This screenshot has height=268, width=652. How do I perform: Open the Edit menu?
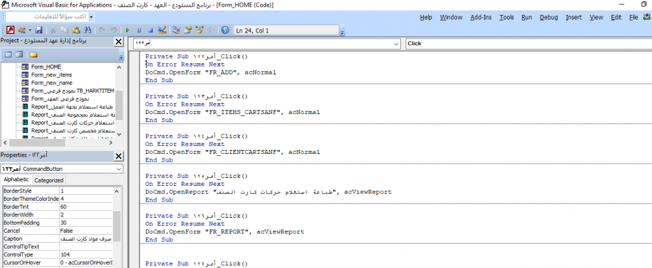click(x=616, y=17)
